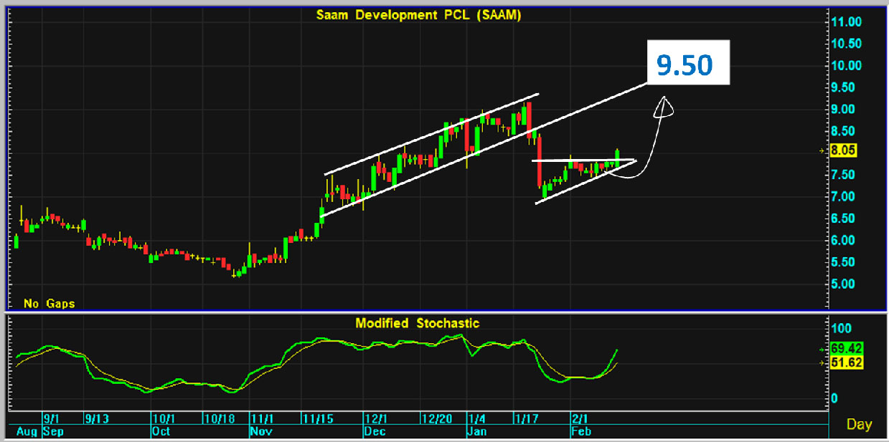This screenshot has height=442, width=889.
Task: Click the Feb month label
Action: click(580, 433)
